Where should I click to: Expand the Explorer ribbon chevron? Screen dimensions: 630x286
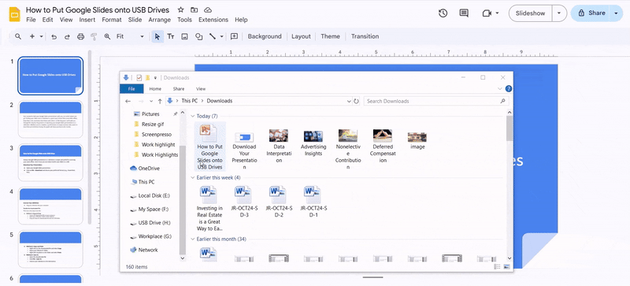pyautogui.click(x=500, y=89)
